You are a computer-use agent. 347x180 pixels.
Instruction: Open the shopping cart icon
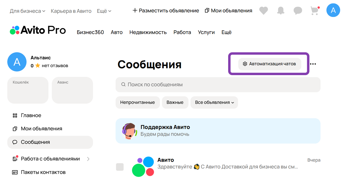click(x=314, y=10)
